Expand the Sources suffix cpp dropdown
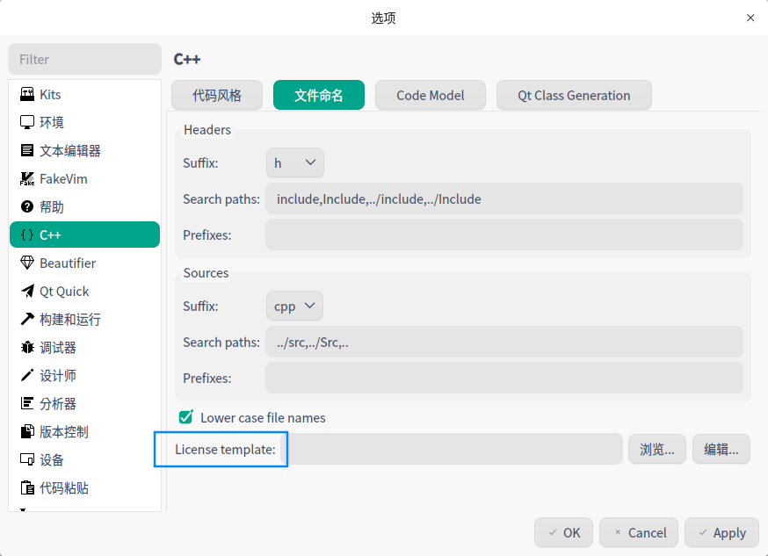This screenshot has width=768, height=556. pyautogui.click(x=294, y=306)
